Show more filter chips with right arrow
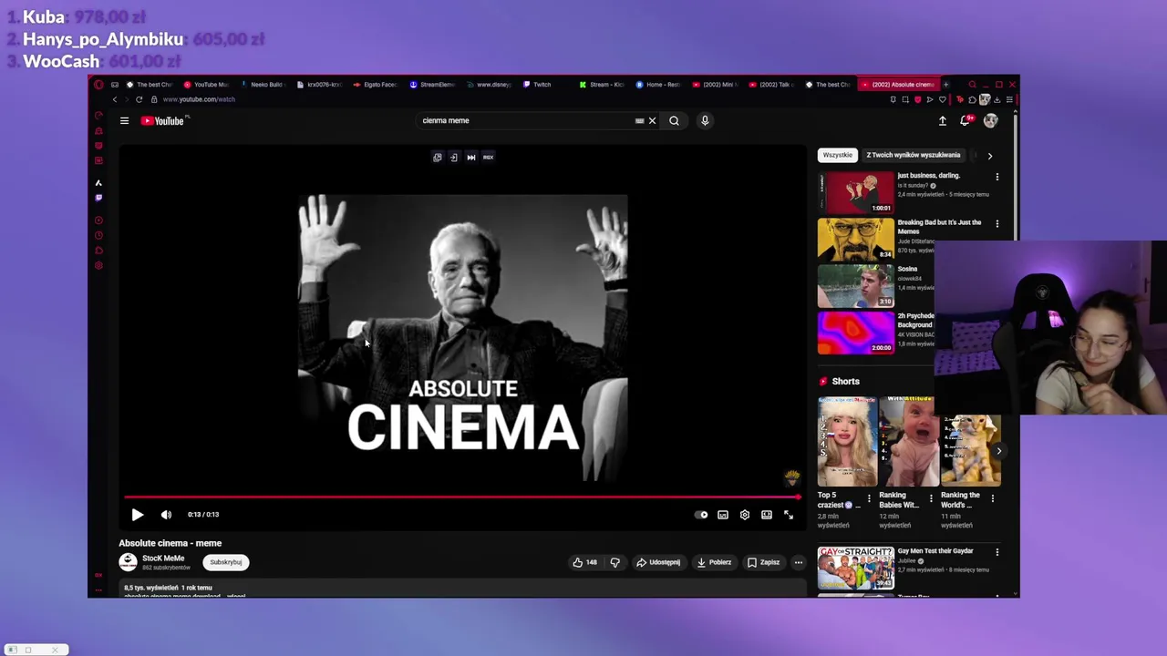 pos(990,156)
